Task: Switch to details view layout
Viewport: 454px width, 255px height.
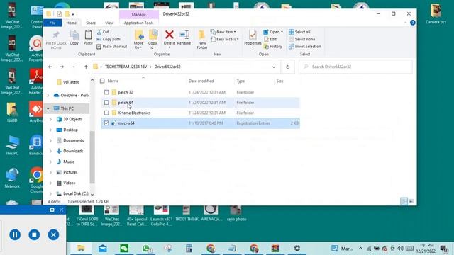Action: (404, 201)
